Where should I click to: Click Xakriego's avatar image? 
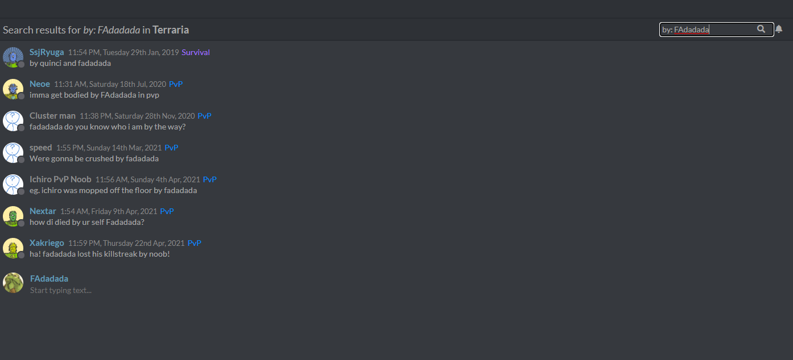click(13, 248)
